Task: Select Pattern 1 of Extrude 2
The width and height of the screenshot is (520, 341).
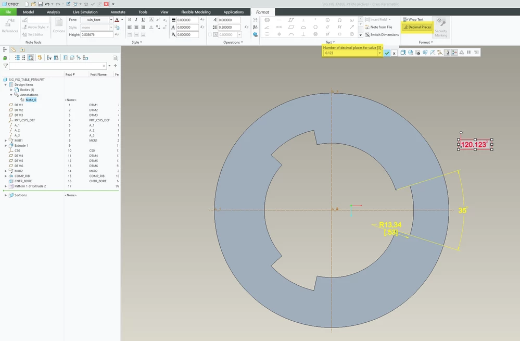Action: click(x=30, y=186)
